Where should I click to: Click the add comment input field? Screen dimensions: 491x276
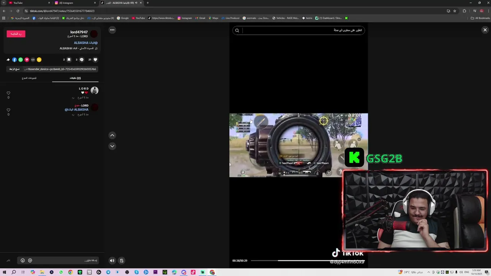(x=58, y=261)
